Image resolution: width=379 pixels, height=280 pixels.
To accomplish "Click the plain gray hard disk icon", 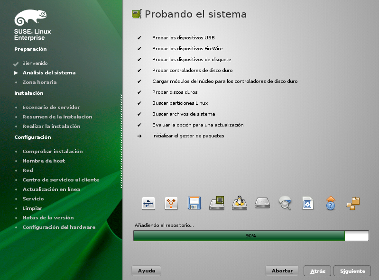I will click(x=262, y=203).
